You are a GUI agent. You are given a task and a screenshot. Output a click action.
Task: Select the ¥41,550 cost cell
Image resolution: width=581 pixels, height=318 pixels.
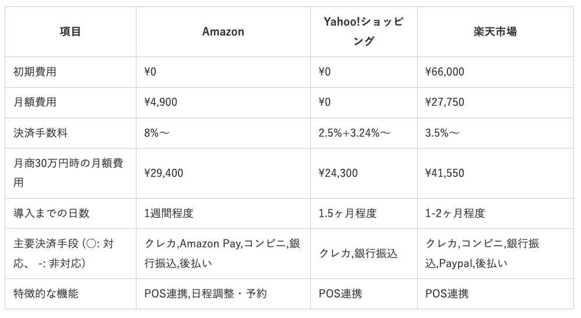[445, 173]
